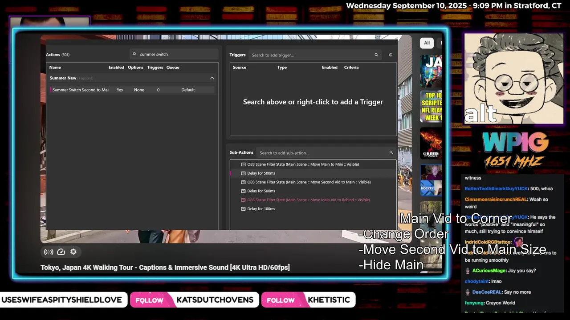The width and height of the screenshot is (570, 320).
Task: Open chat user ACuriousMage's name
Action: pos(489,271)
